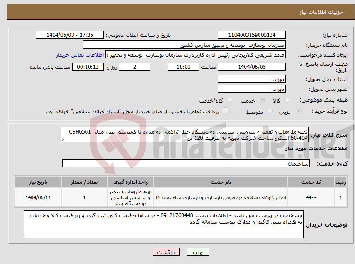Click the resize handle of description textarea

coord(63,140)
